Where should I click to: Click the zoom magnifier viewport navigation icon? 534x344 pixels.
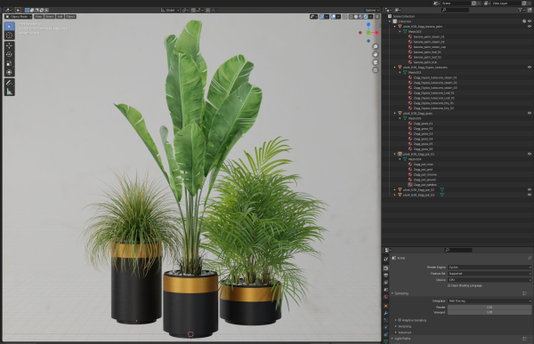[376, 46]
